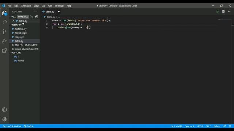Select This PC - Shortcut.lnk file
234x131 pixels.
click(26, 45)
